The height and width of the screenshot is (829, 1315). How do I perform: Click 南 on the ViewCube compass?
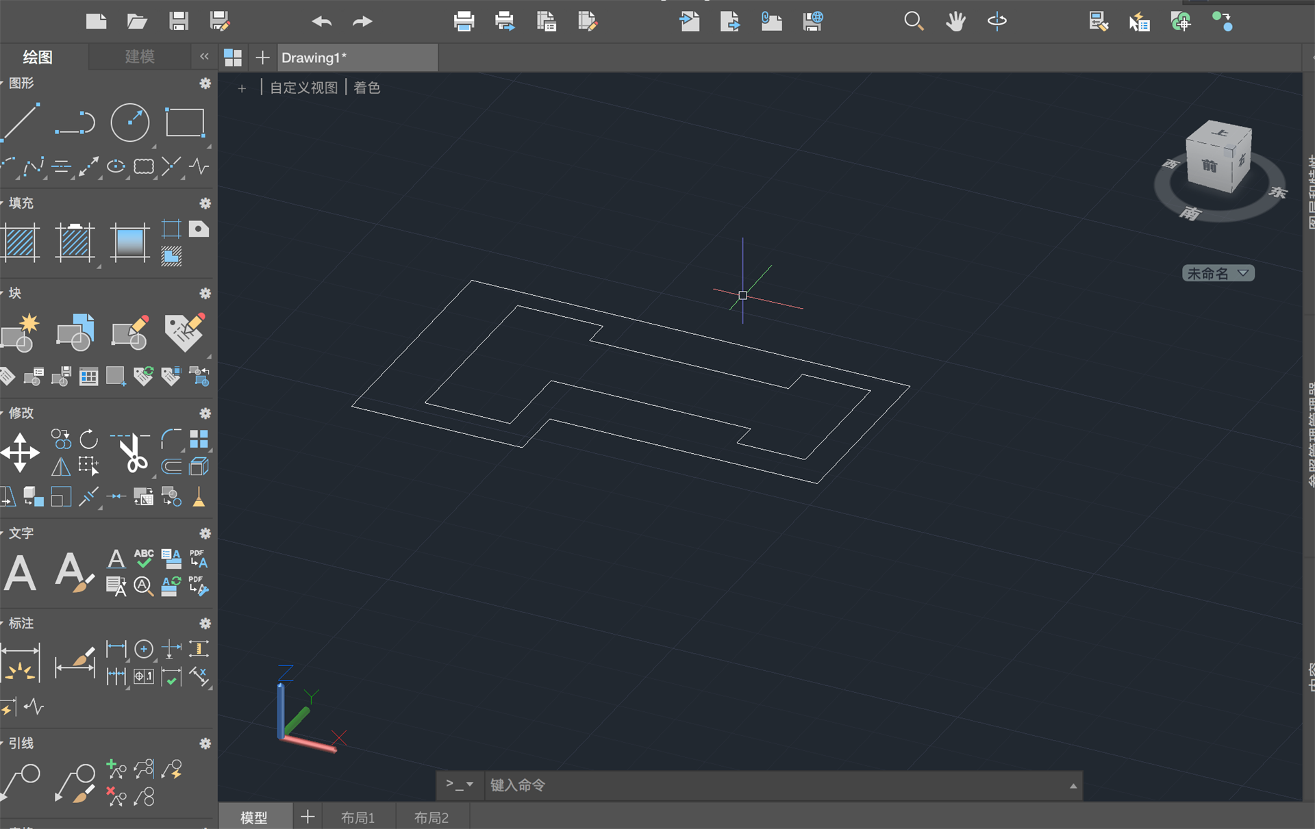point(1190,214)
